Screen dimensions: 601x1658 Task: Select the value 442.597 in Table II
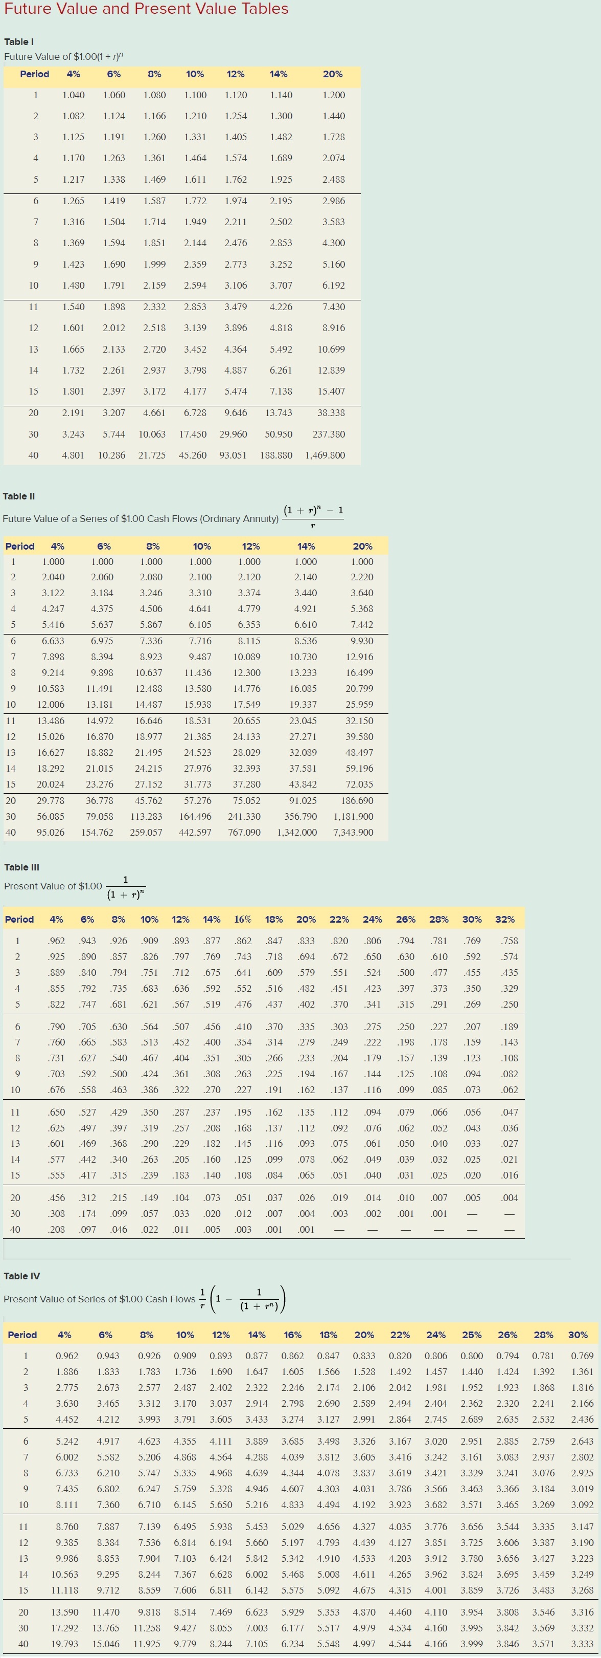(x=195, y=832)
